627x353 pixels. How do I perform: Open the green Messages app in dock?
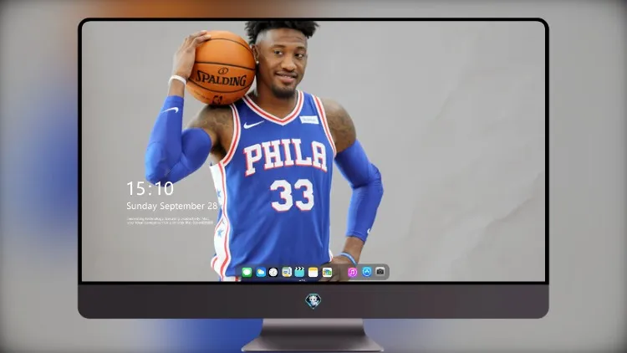pyautogui.click(x=247, y=273)
